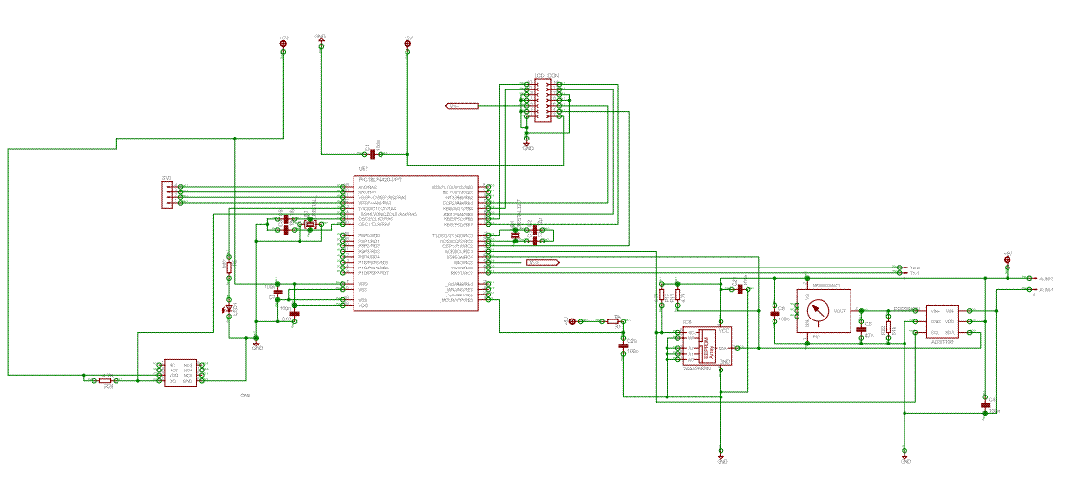Click the U$1 reference designator label
1074x485 pixels.
[364, 168]
